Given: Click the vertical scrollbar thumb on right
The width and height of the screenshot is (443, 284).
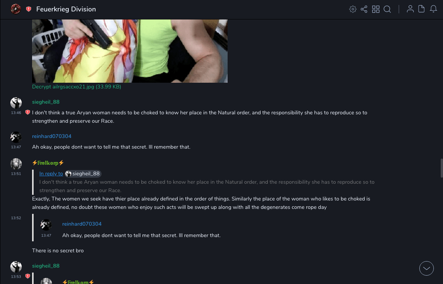Looking at the screenshot, I should tap(441, 168).
